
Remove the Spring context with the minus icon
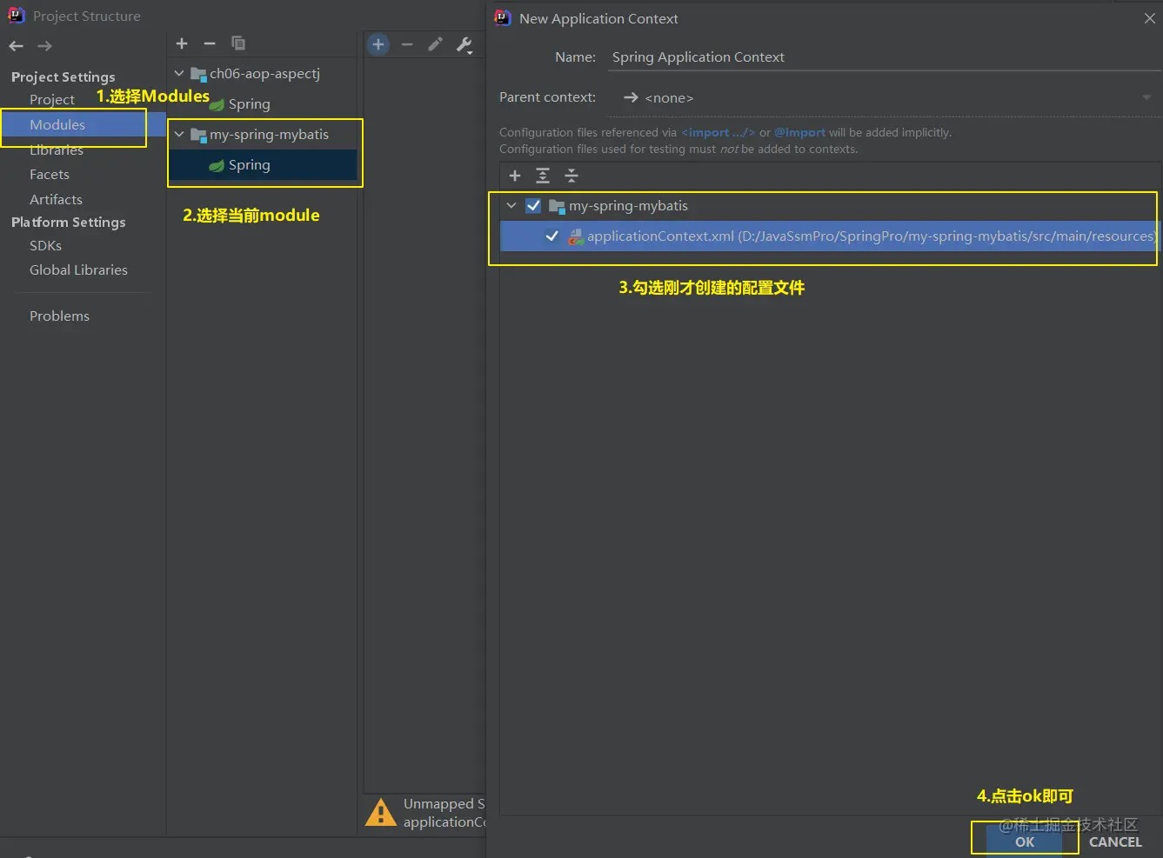tap(407, 44)
